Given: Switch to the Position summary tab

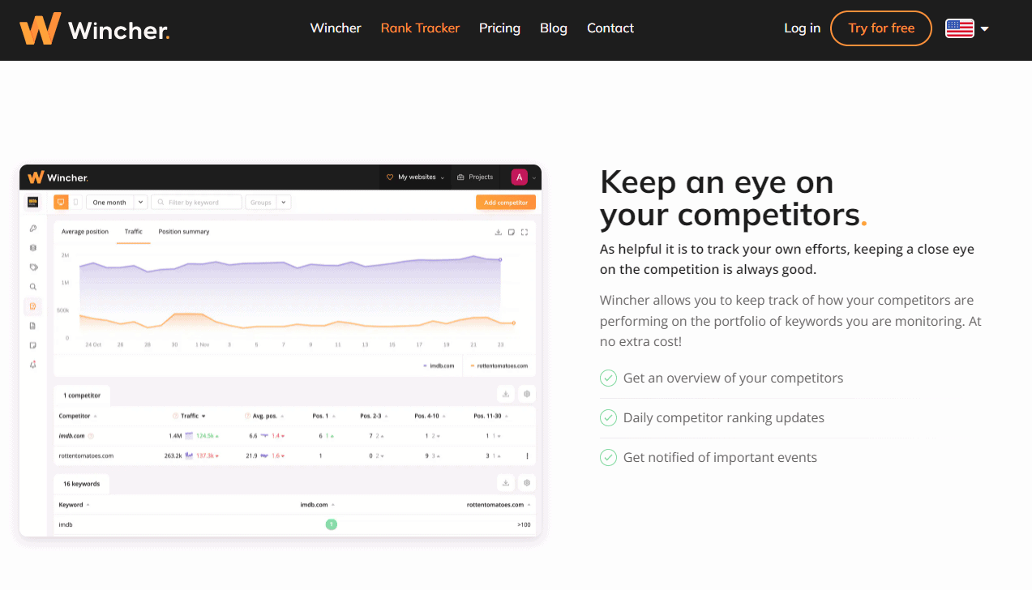Looking at the screenshot, I should [x=184, y=232].
